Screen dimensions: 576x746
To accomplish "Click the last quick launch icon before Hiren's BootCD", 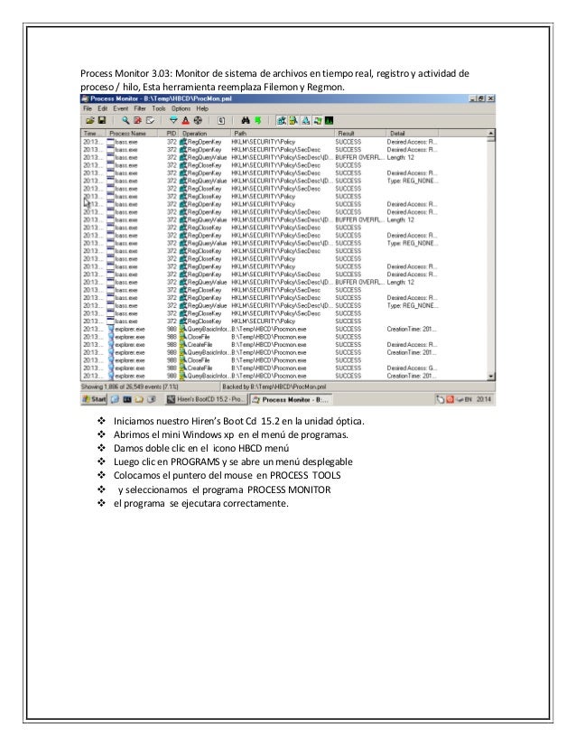I will (x=152, y=399).
